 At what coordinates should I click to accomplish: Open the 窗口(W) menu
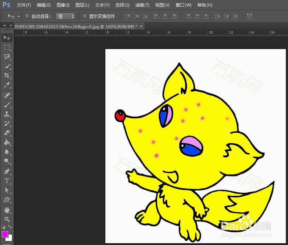183,5
